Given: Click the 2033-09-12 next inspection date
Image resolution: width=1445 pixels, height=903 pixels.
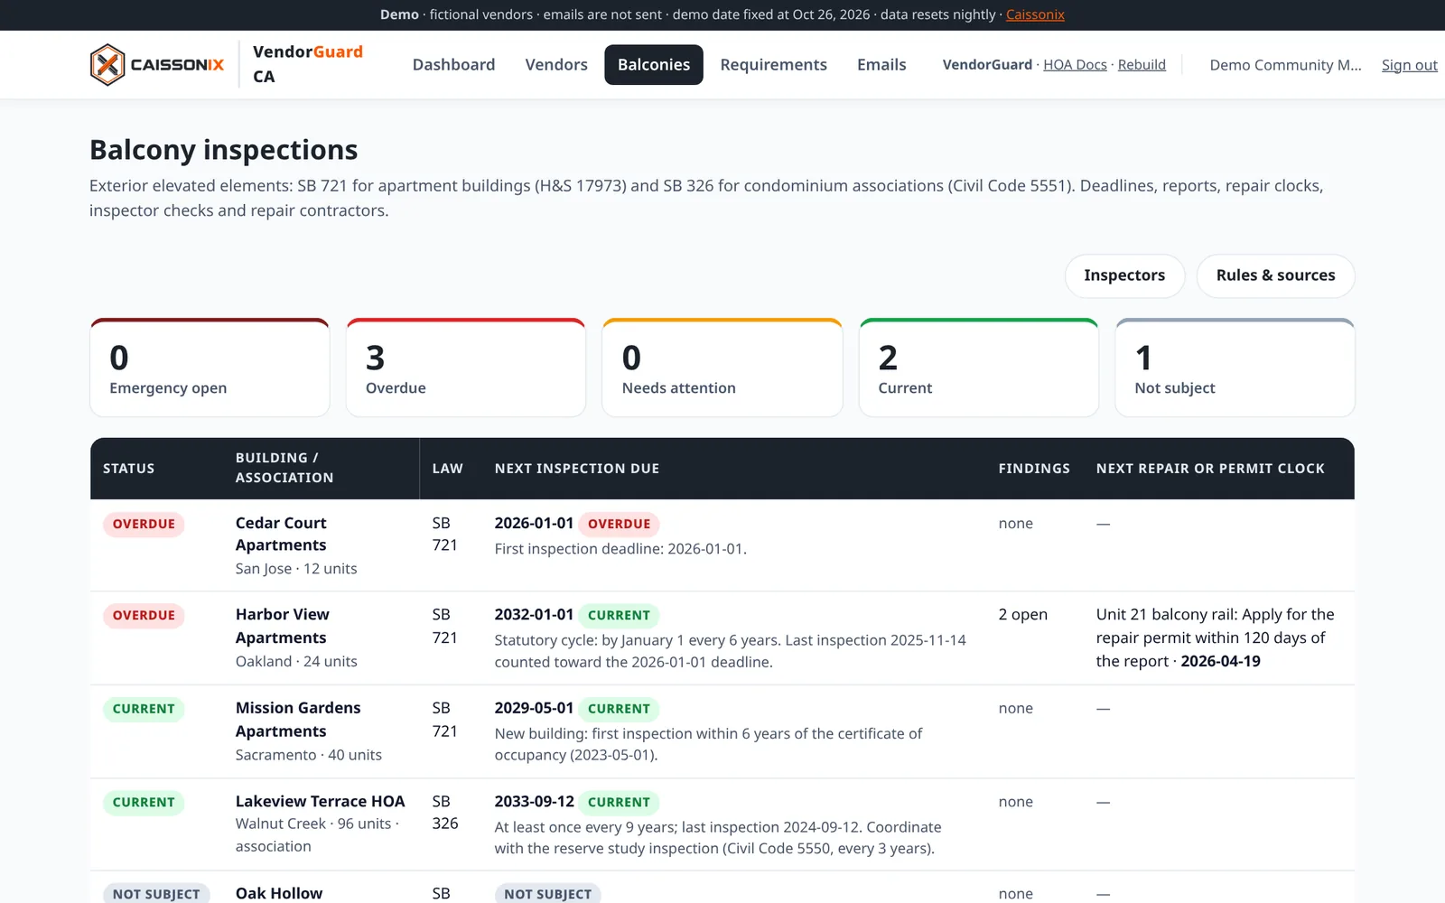Looking at the screenshot, I should (534, 801).
